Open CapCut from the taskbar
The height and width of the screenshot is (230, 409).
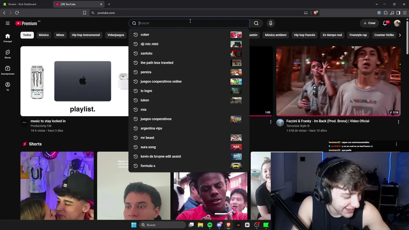pyautogui.click(x=247, y=225)
